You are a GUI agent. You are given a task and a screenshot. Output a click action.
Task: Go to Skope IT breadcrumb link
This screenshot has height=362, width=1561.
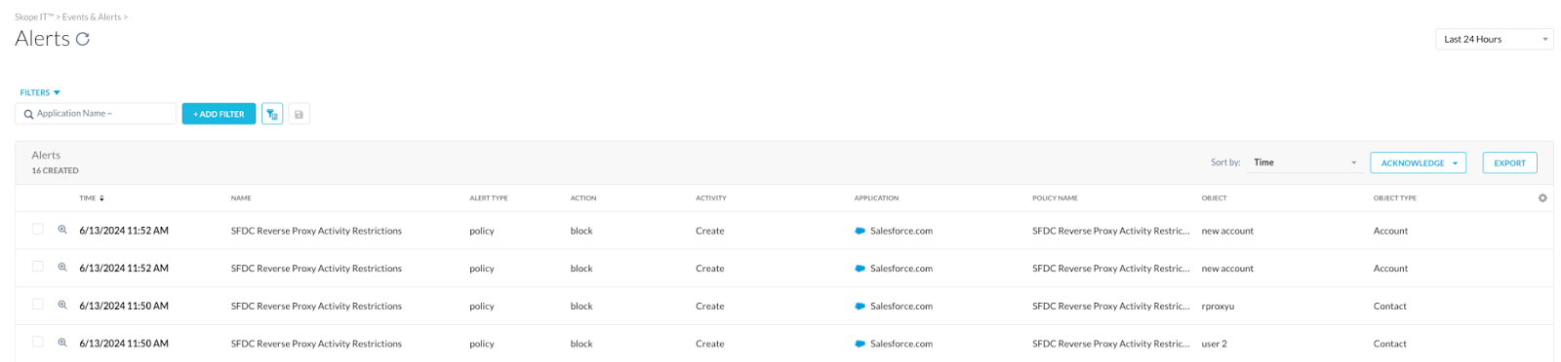point(34,17)
